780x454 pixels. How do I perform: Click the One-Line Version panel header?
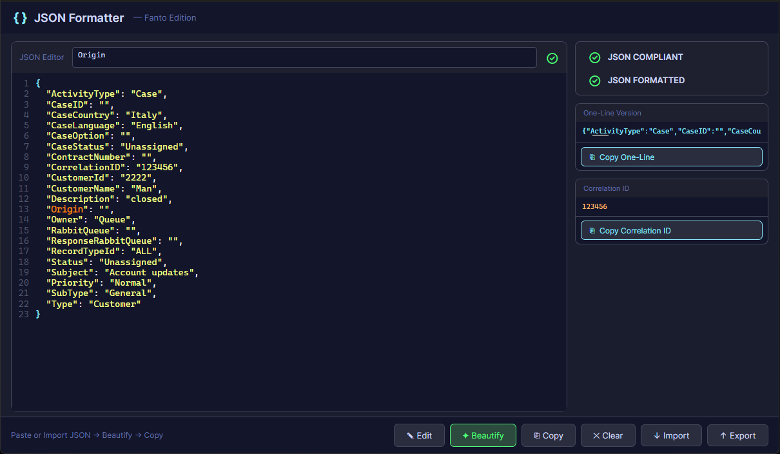point(612,113)
